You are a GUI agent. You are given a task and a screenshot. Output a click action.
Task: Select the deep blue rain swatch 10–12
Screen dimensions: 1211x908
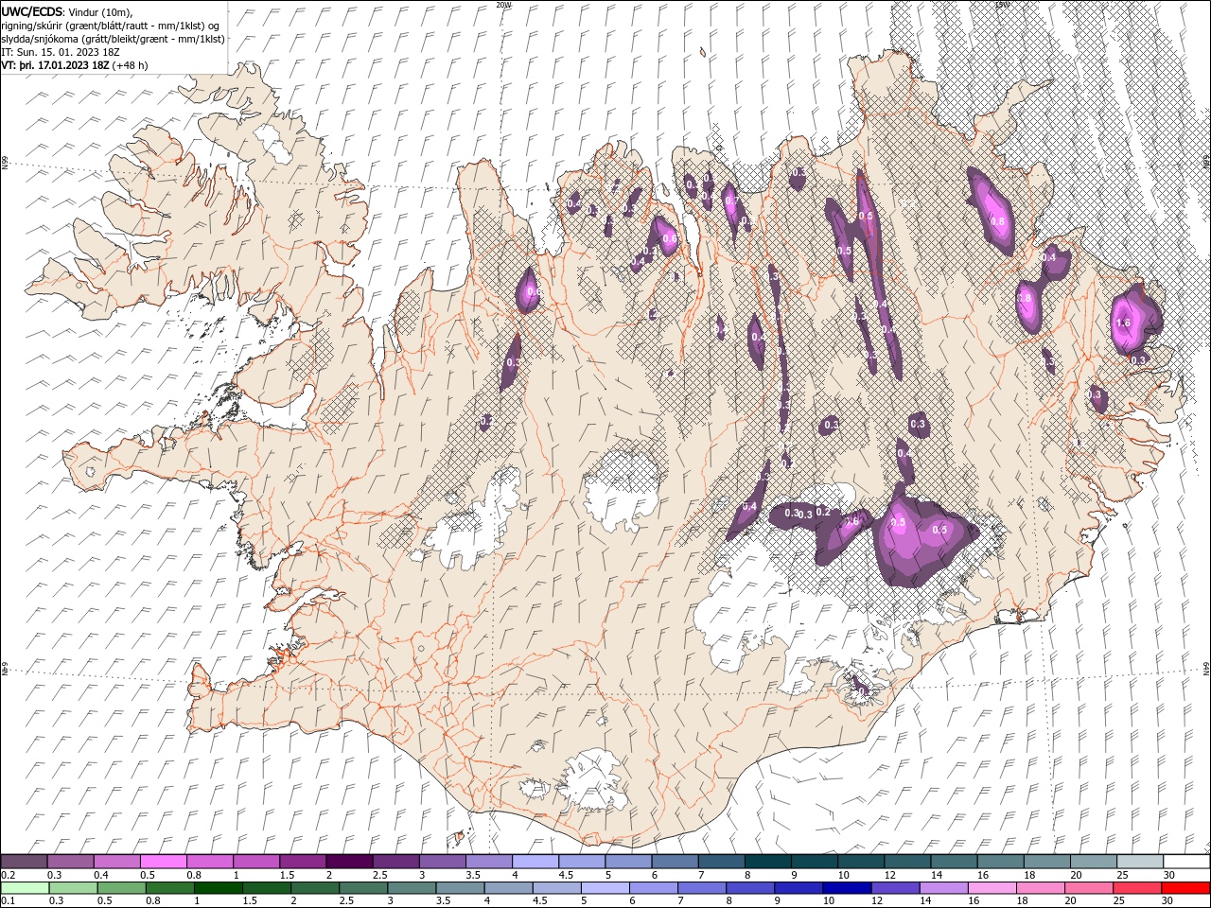[x=847, y=887]
